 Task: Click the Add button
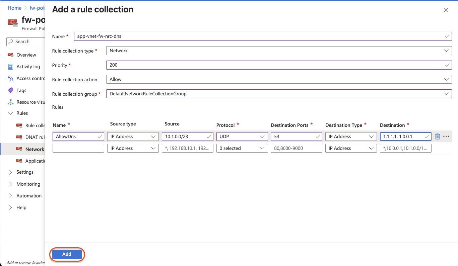(x=67, y=254)
